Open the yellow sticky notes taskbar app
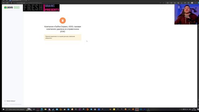This screenshot has height=112, width=199. pyautogui.click(x=114, y=109)
